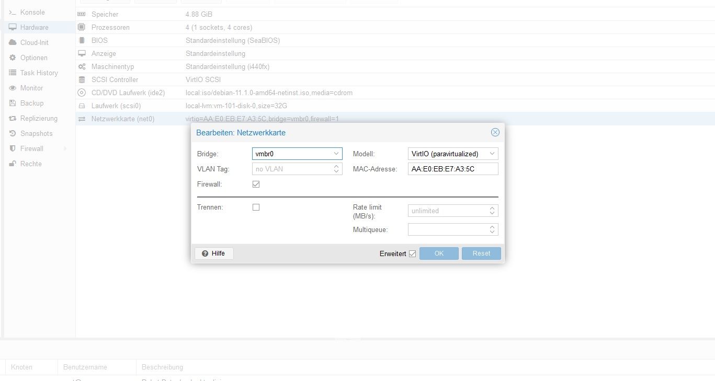Open Snapshots via its history icon
The image size is (715, 381).
point(13,133)
